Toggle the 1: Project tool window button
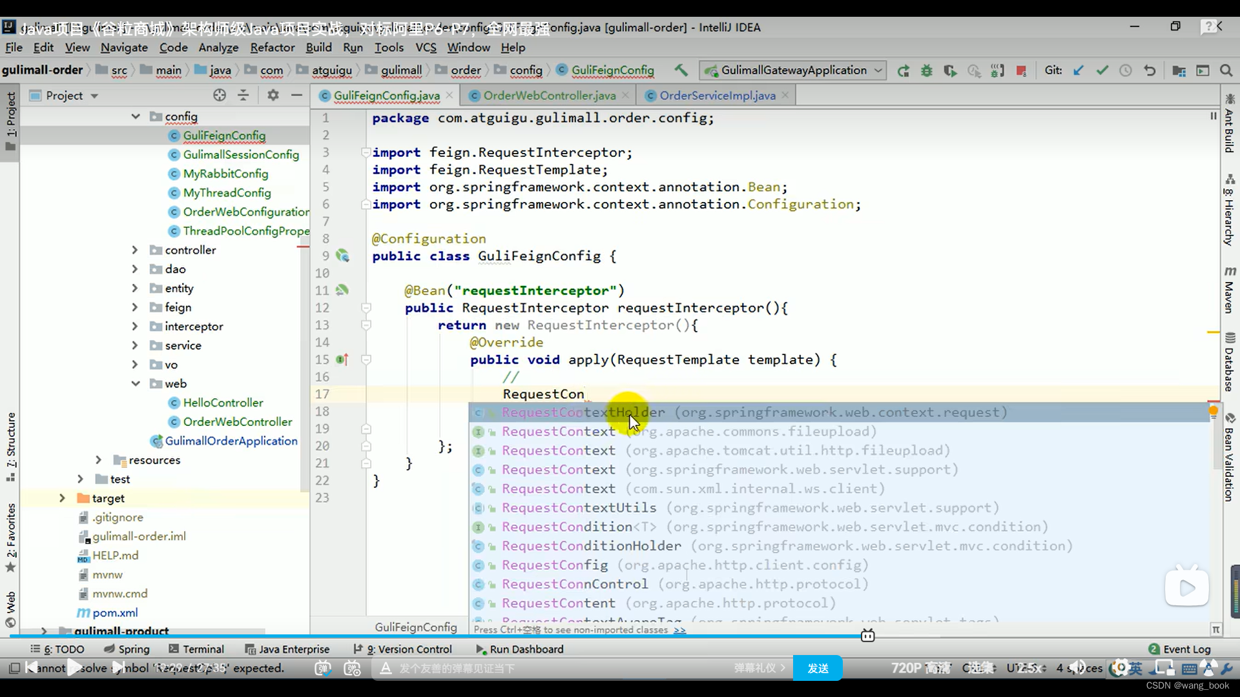This screenshot has height=697, width=1240. 10,121
